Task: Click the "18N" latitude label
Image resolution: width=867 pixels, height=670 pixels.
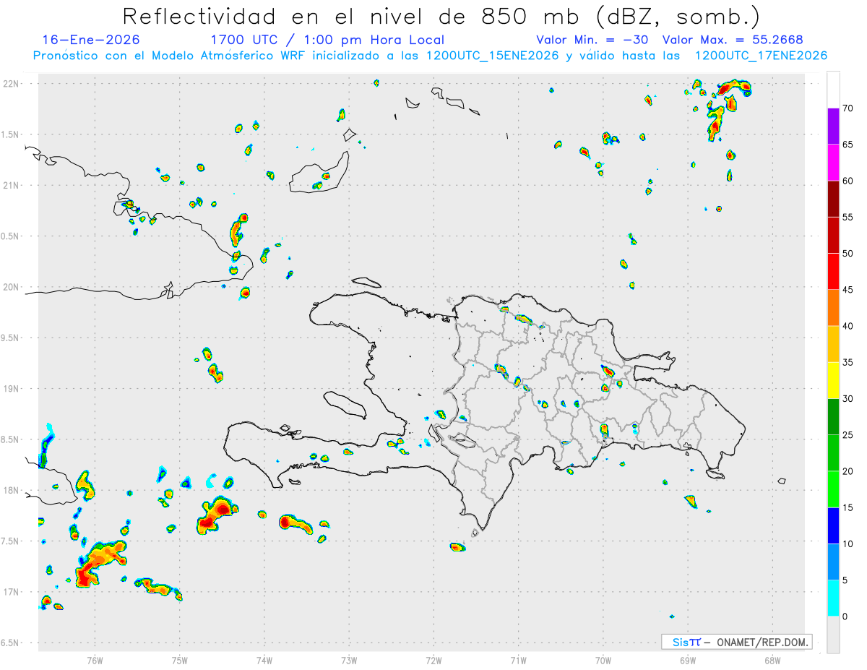Action: coord(12,491)
